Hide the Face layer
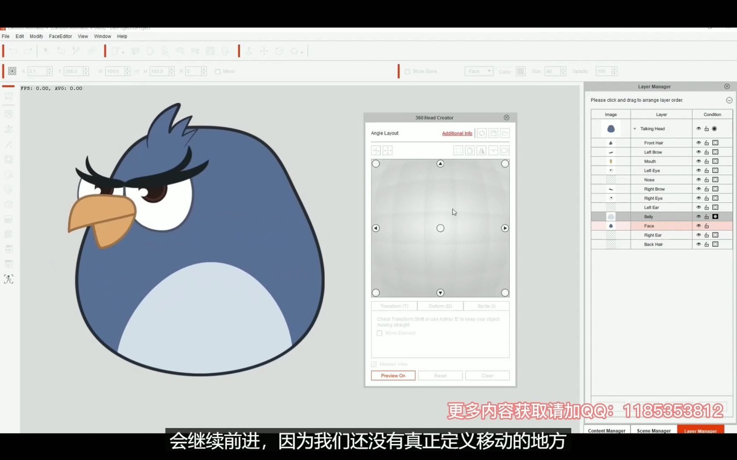Viewport: 737px width, 460px height. (x=699, y=226)
